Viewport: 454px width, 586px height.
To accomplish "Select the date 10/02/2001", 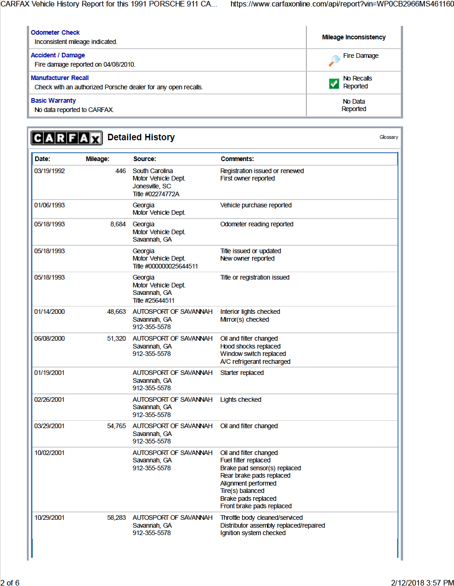I will pos(50,453).
